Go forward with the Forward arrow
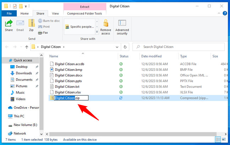 [x=15, y=47]
